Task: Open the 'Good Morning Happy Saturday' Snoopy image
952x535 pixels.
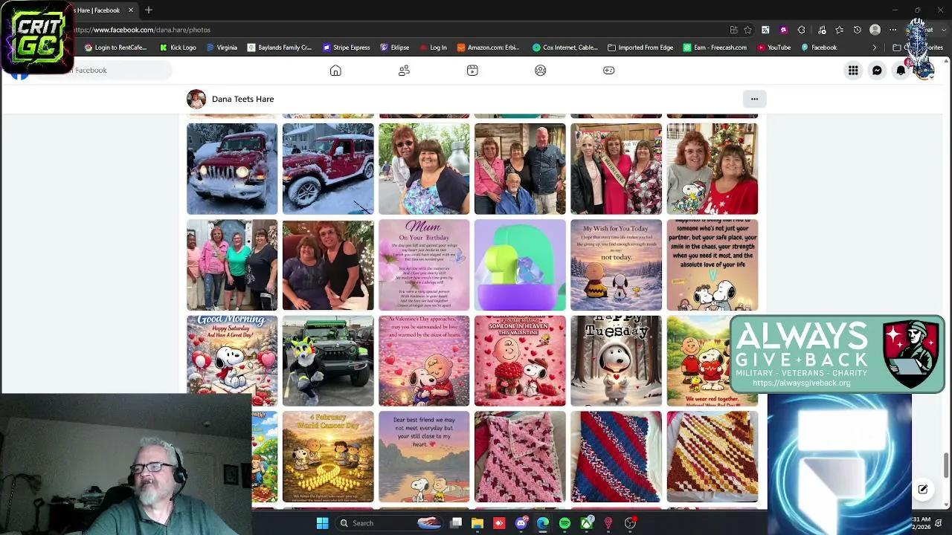Action: click(232, 360)
